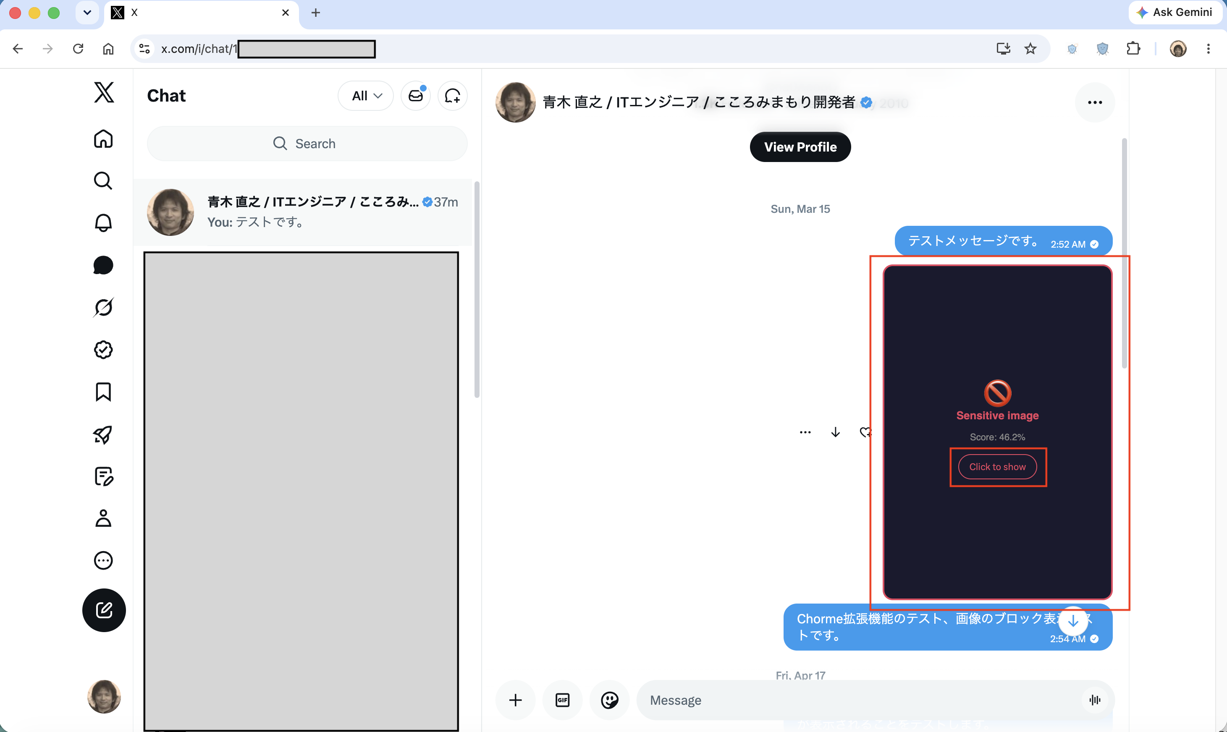The width and height of the screenshot is (1227, 732).
Task: Go to Home in X sidebar
Action: pos(103,139)
